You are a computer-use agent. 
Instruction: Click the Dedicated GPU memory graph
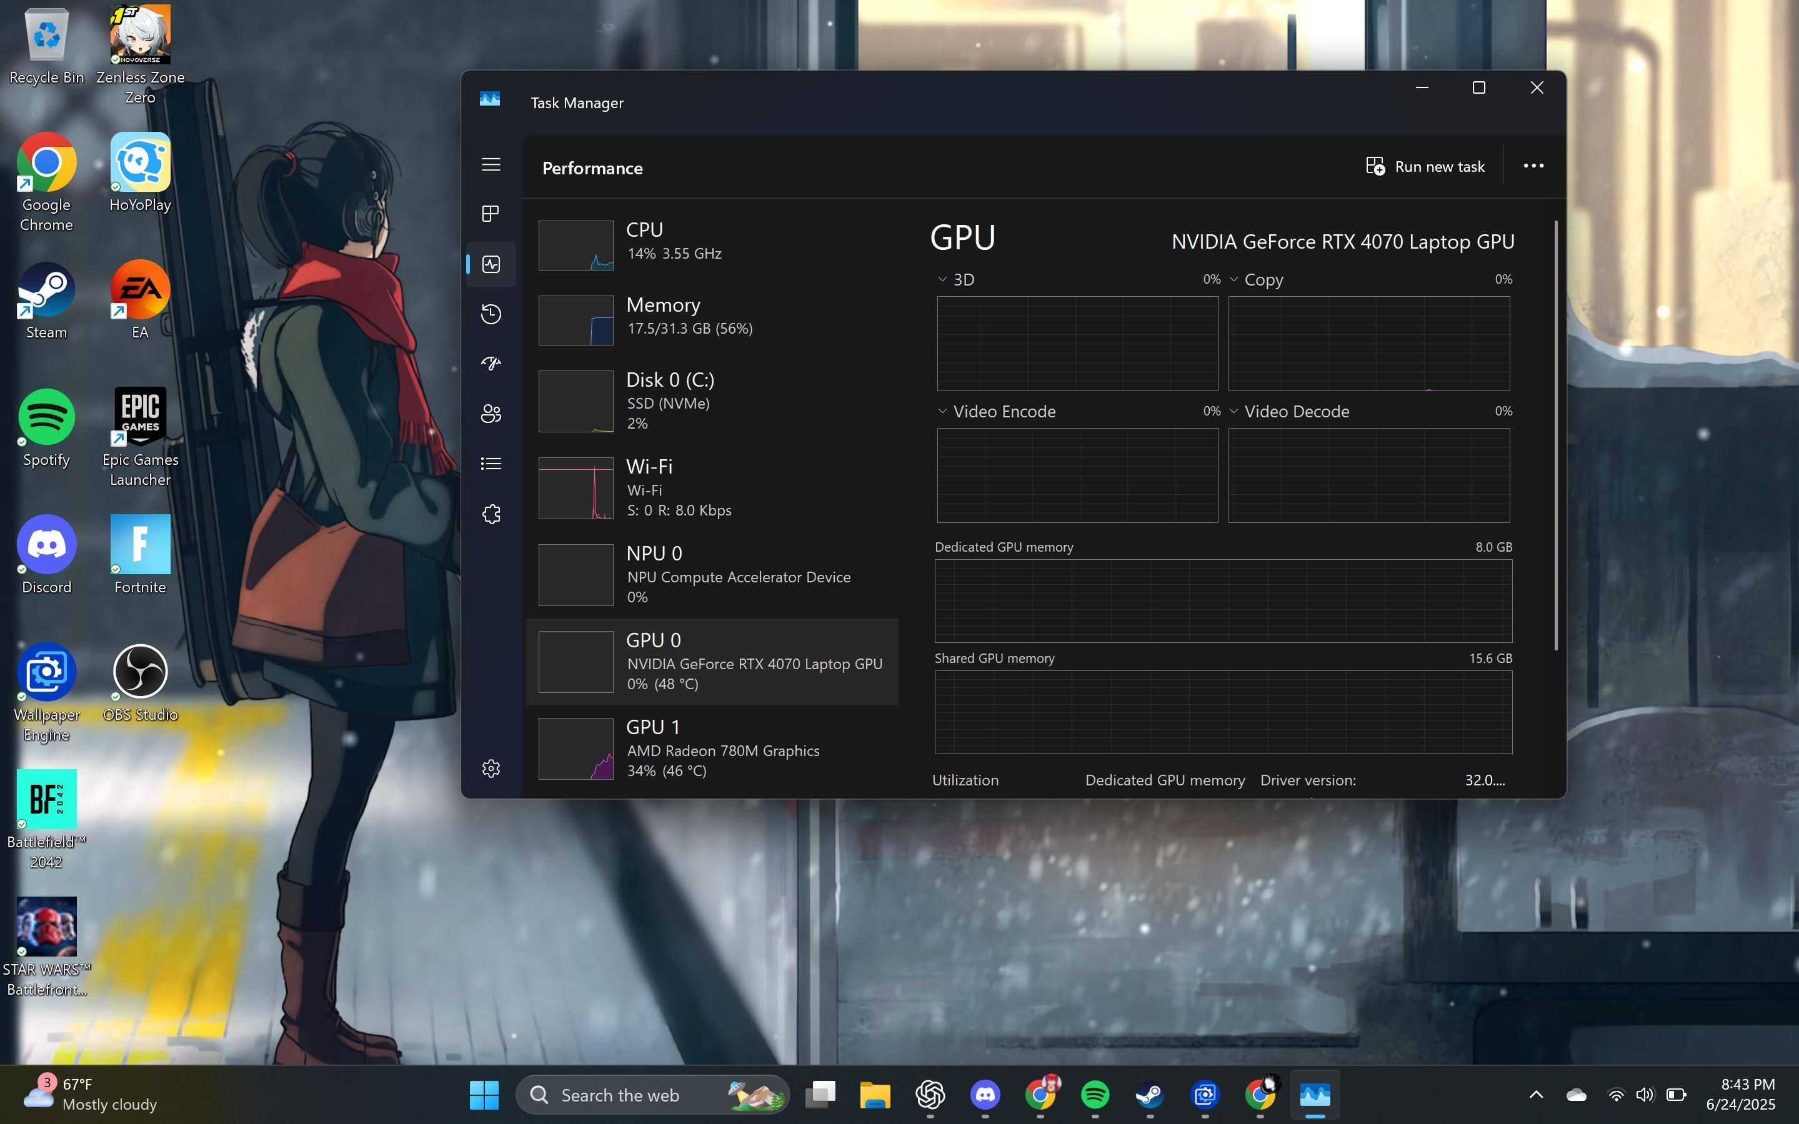(x=1223, y=600)
